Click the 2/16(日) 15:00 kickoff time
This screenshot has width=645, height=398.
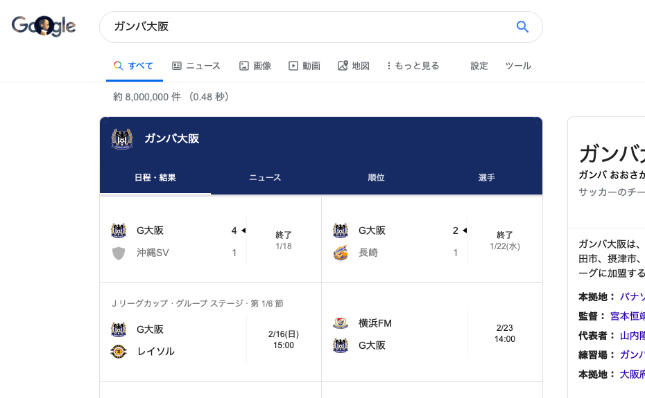(x=284, y=340)
